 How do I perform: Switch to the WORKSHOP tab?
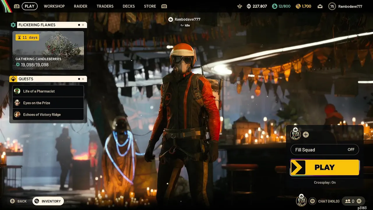pos(54,6)
